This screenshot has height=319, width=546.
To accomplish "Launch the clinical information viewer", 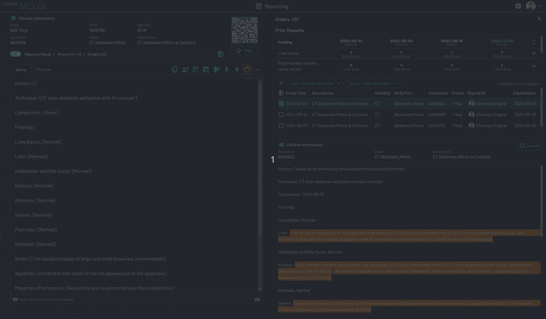I will tap(530, 146).
